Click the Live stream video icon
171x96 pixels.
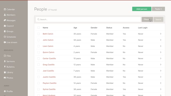5,42
